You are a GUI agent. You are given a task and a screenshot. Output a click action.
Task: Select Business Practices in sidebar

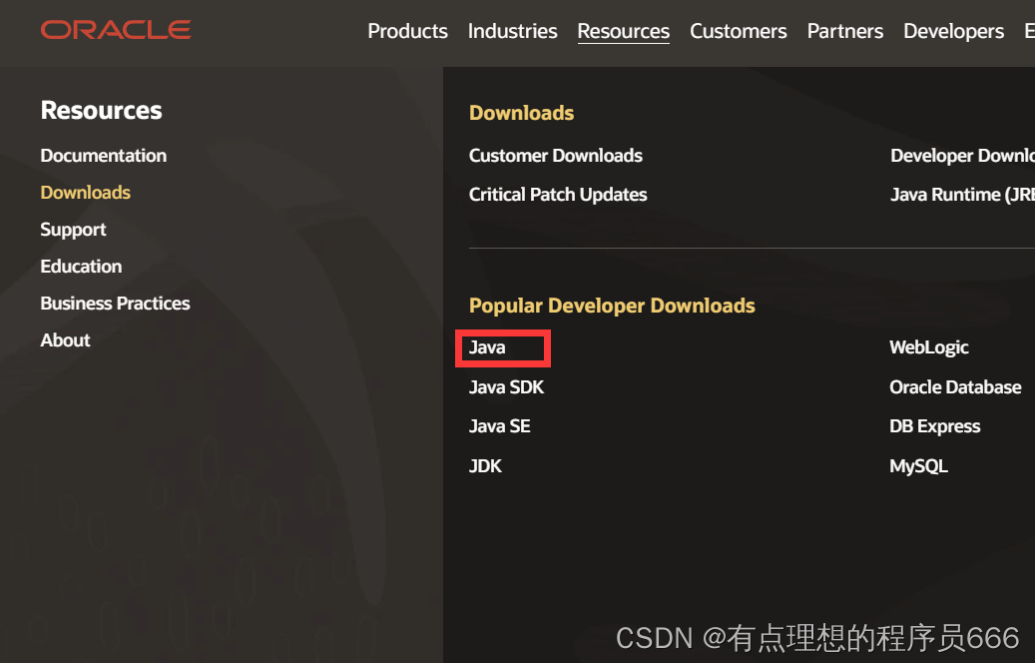tap(115, 304)
